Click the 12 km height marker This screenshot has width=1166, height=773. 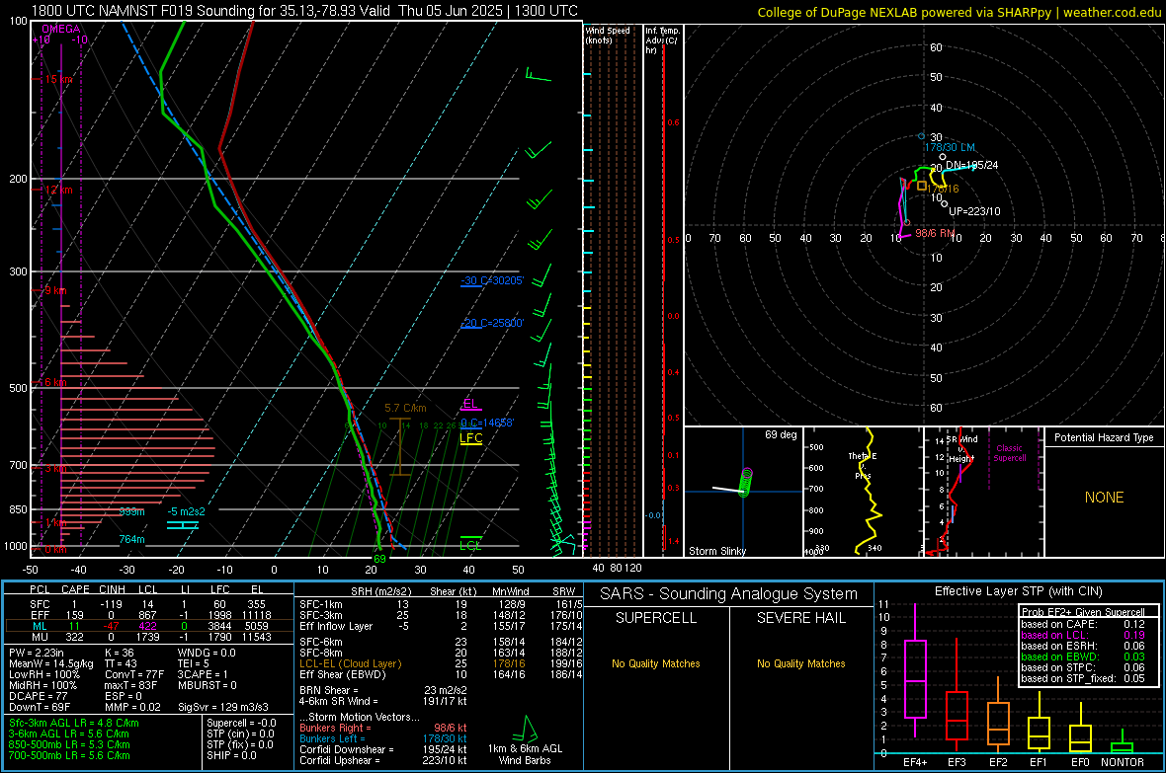pos(58,190)
